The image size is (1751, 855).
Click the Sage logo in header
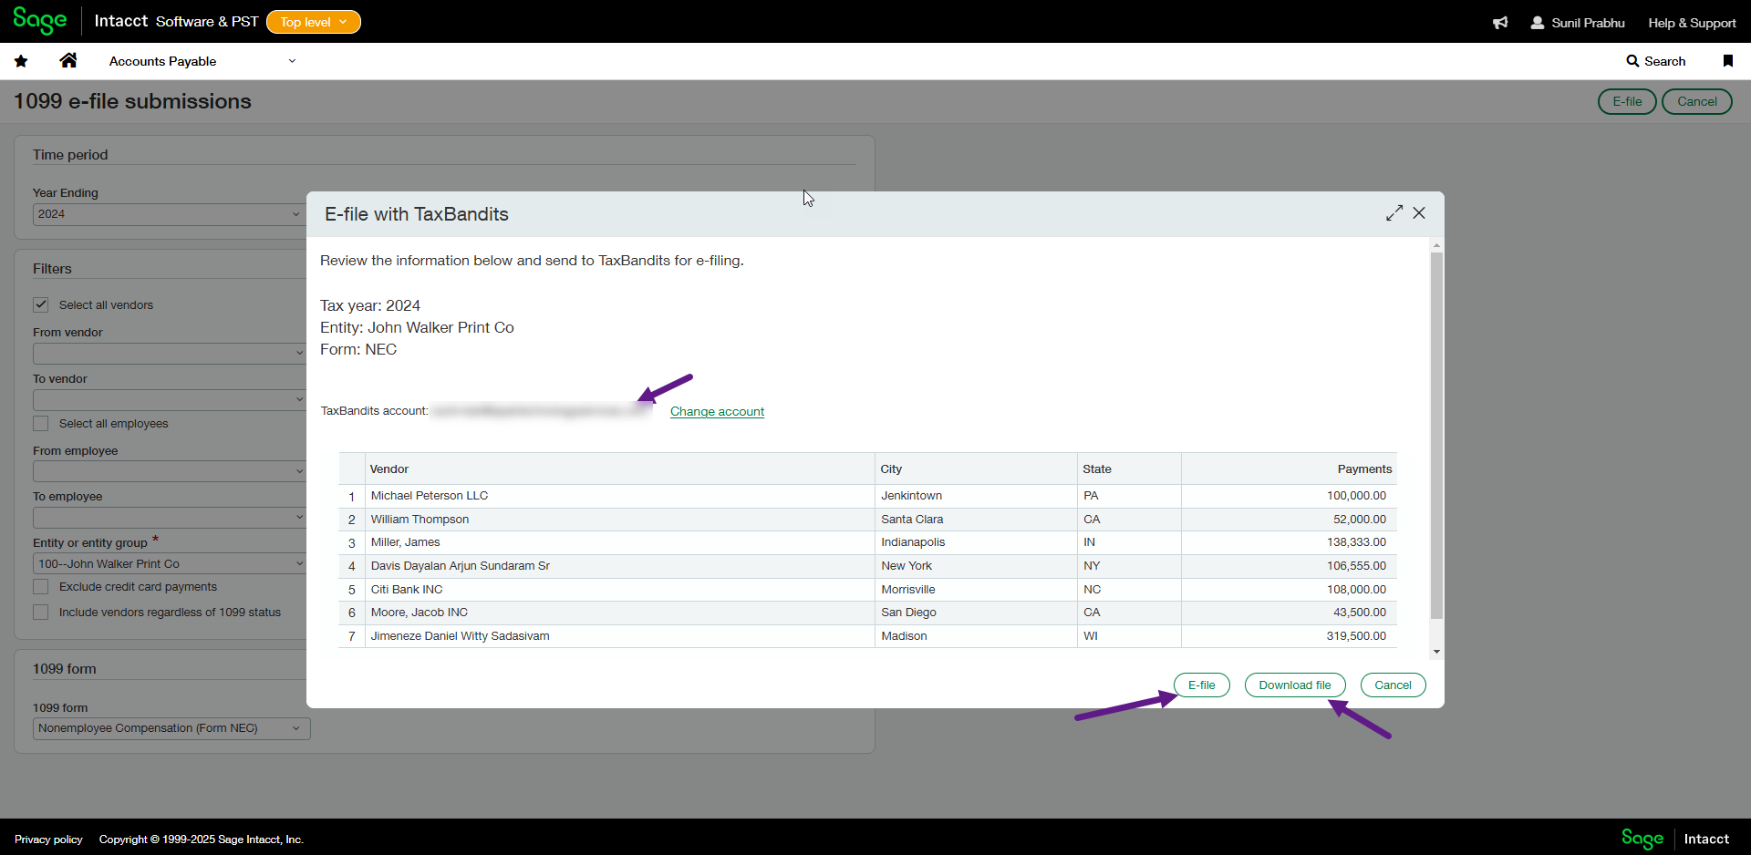39,21
